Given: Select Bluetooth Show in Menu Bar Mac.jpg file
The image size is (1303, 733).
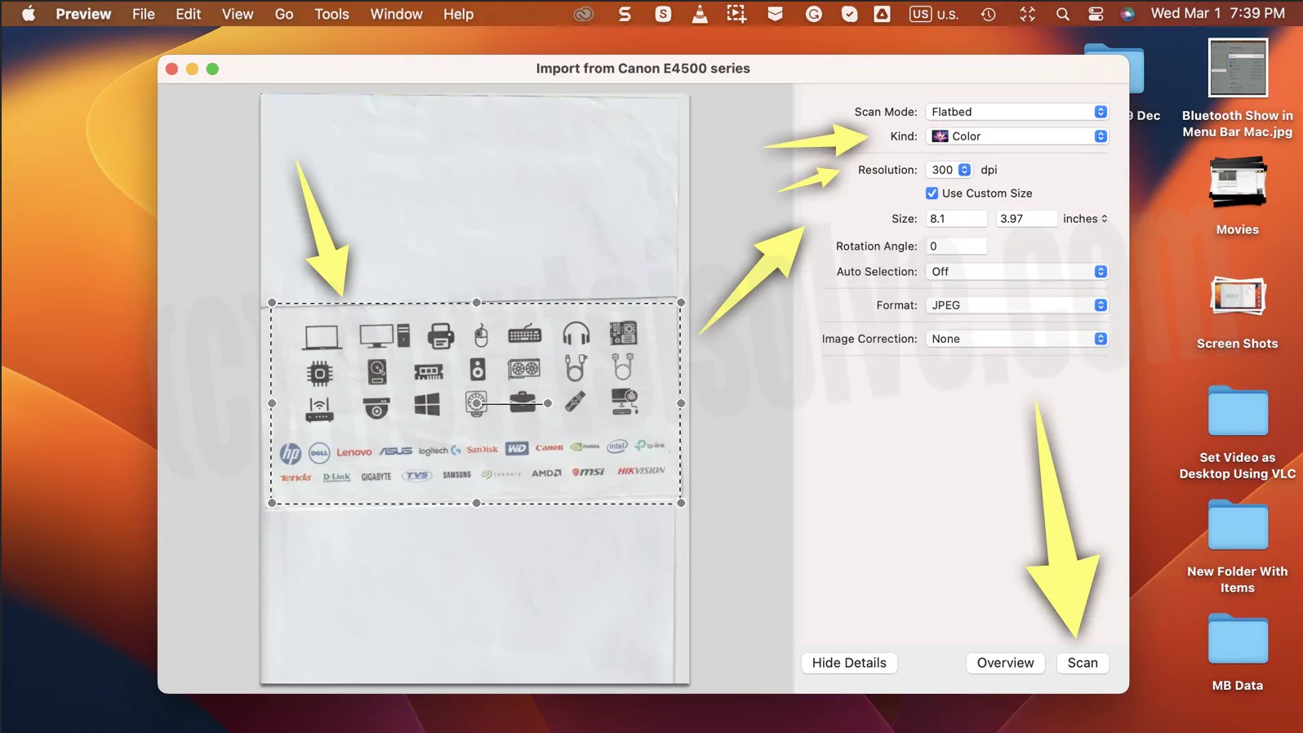Looking at the screenshot, I should pyautogui.click(x=1237, y=88).
